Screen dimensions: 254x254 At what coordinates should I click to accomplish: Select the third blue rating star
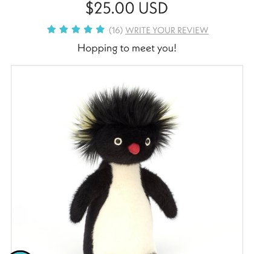76,30
